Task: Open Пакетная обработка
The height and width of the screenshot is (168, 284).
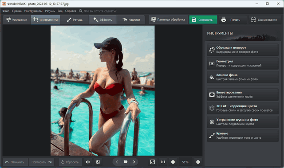Action: [168, 20]
